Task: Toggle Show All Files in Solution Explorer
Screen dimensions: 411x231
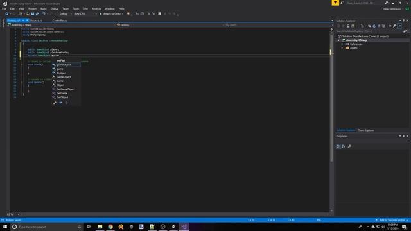Action: coord(384,26)
